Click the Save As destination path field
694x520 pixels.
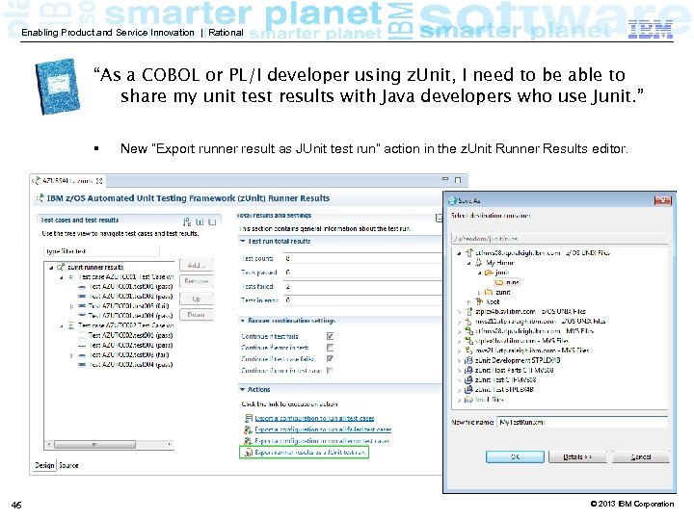[x=559, y=239]
